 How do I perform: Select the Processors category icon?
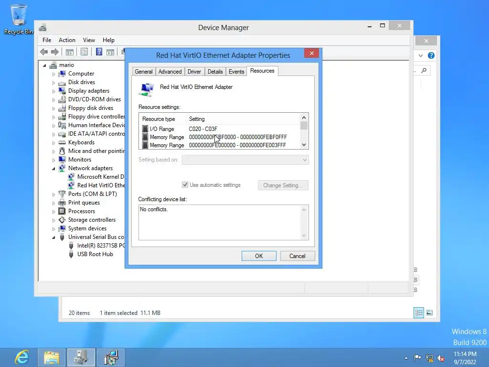[x=63, y=211]
